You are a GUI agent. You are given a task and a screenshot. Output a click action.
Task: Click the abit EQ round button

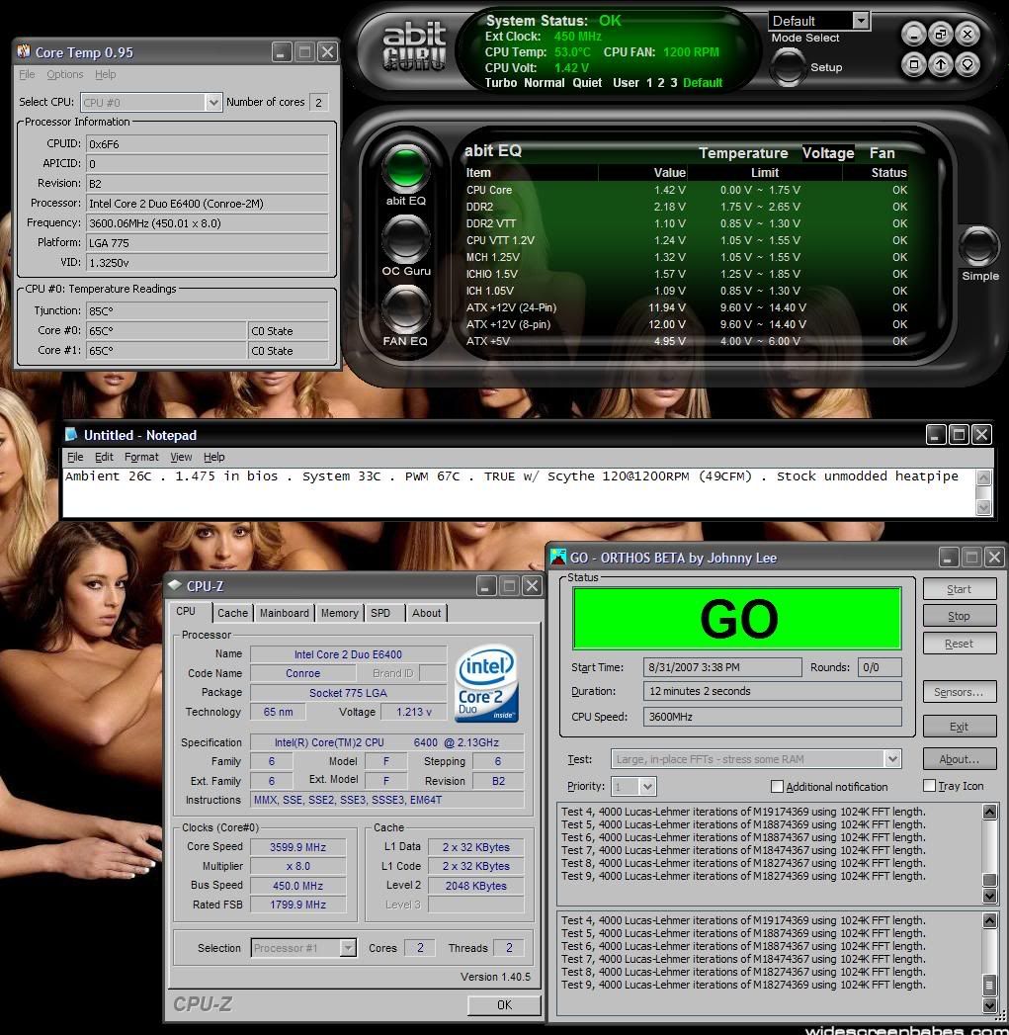click(x=405, y=168)
